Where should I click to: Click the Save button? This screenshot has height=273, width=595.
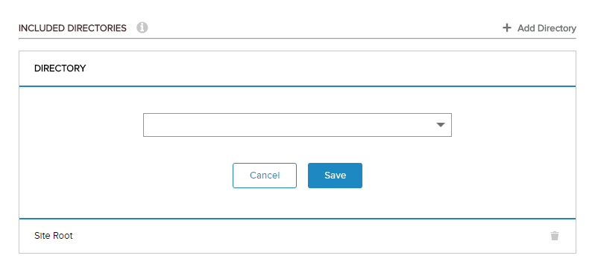(335, 176)
